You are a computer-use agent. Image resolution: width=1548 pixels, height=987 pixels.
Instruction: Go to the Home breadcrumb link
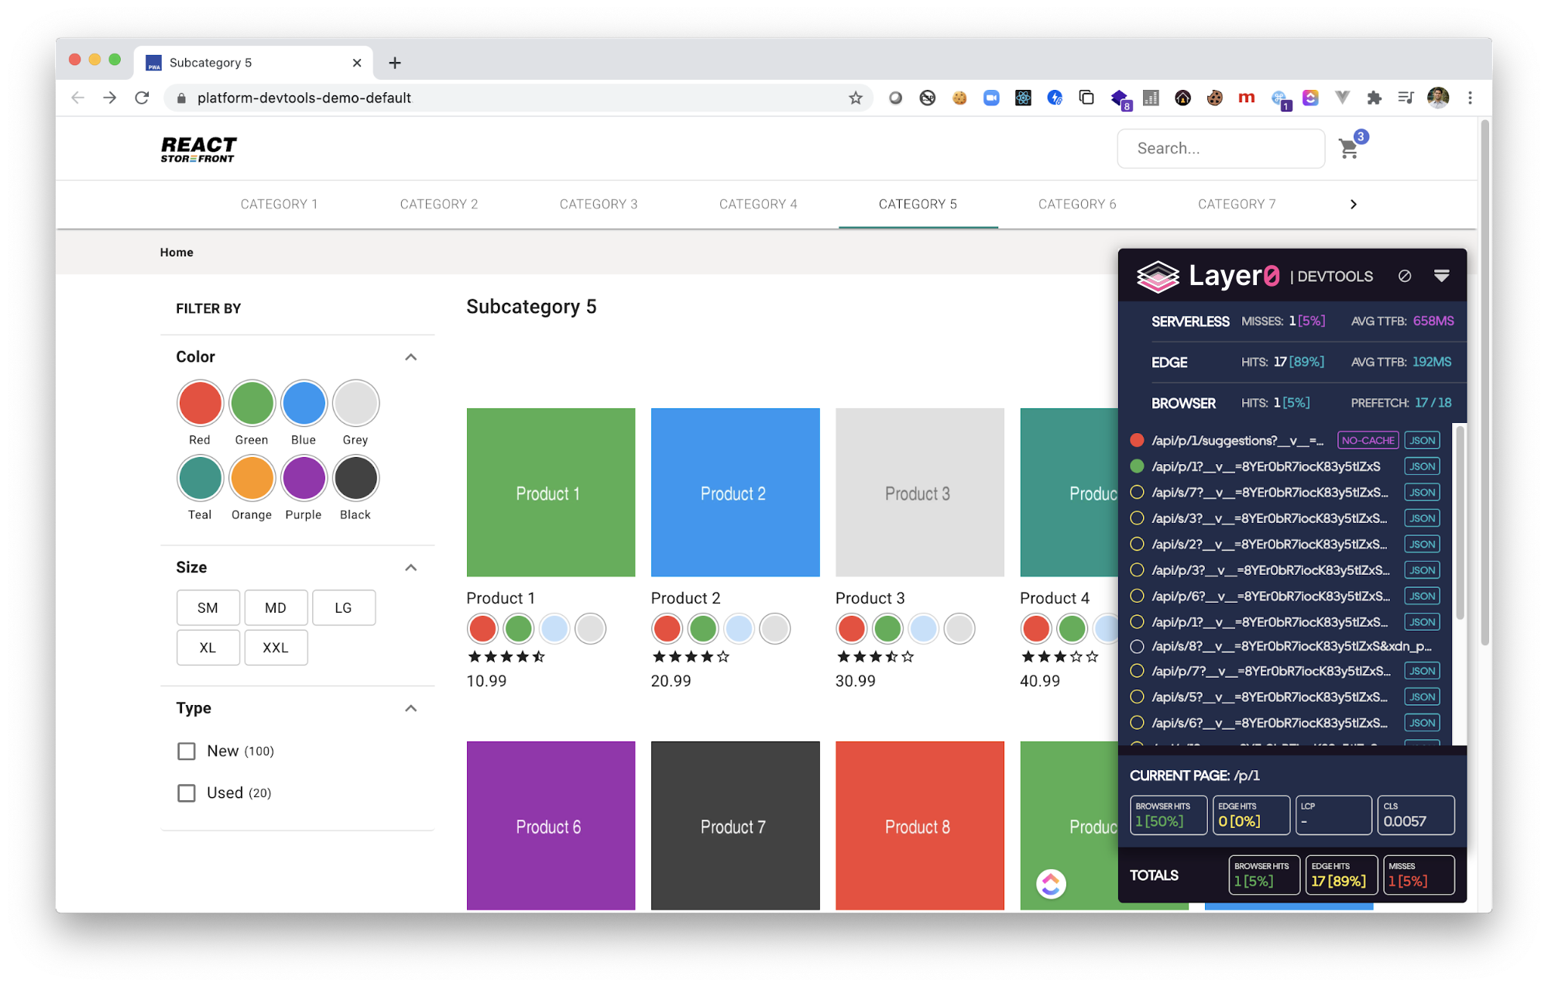(x=177, y=253)
